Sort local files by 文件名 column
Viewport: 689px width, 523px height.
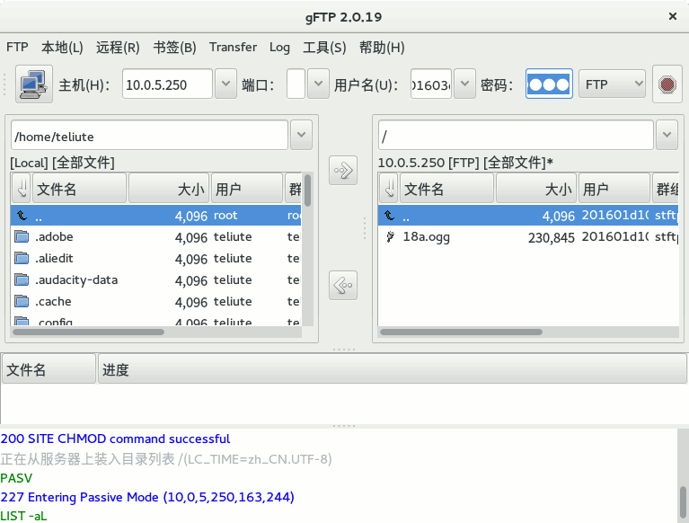(x=80, y=189)
